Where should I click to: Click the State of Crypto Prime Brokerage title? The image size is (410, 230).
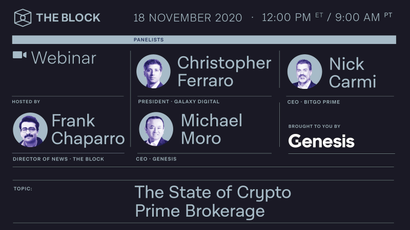(213, 201)
